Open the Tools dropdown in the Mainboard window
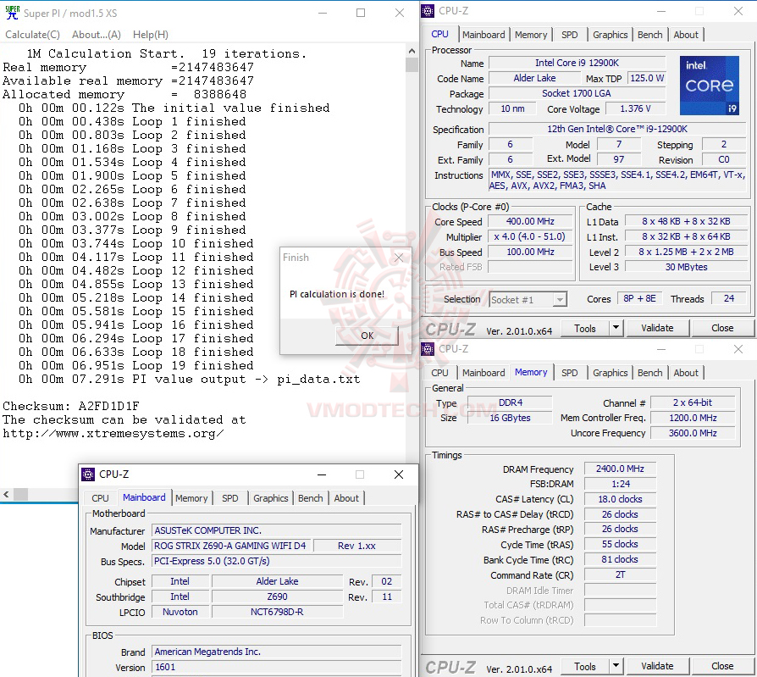The image size is (757, 677). pos(591,666)
